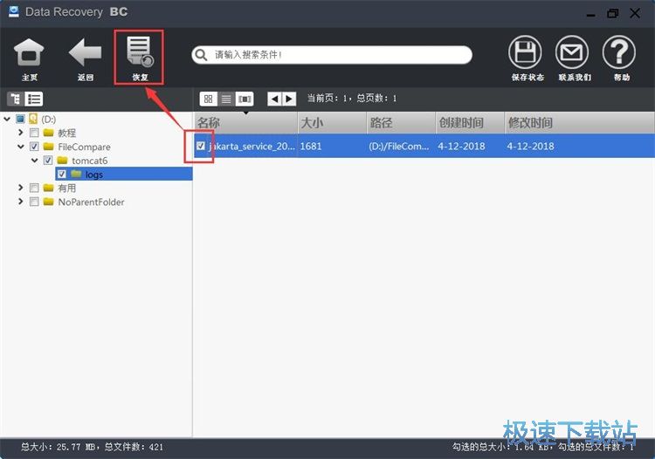
Task: Click the search conditions input field
Action: click(332, 55)
